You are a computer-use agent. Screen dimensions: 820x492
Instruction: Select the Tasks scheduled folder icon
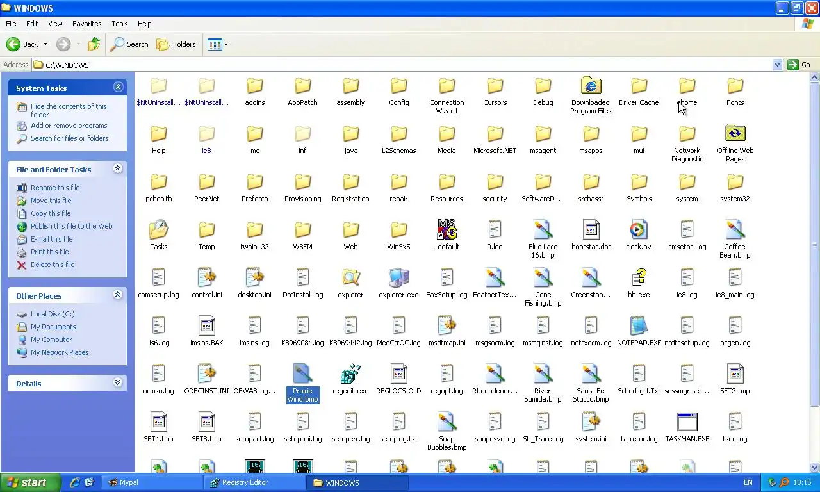[158, 229]
